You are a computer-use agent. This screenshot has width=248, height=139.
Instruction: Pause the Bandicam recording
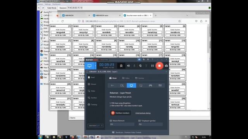click(x=152, y=66)
